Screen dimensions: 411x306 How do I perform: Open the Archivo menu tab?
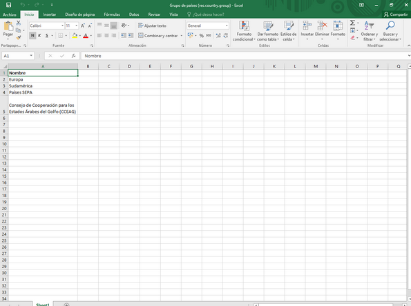point(10,14)
